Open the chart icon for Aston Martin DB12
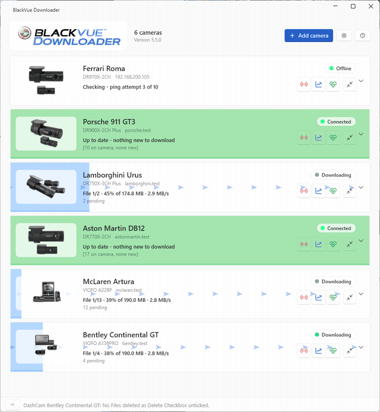The image size is (380, 412). point(318,244)
